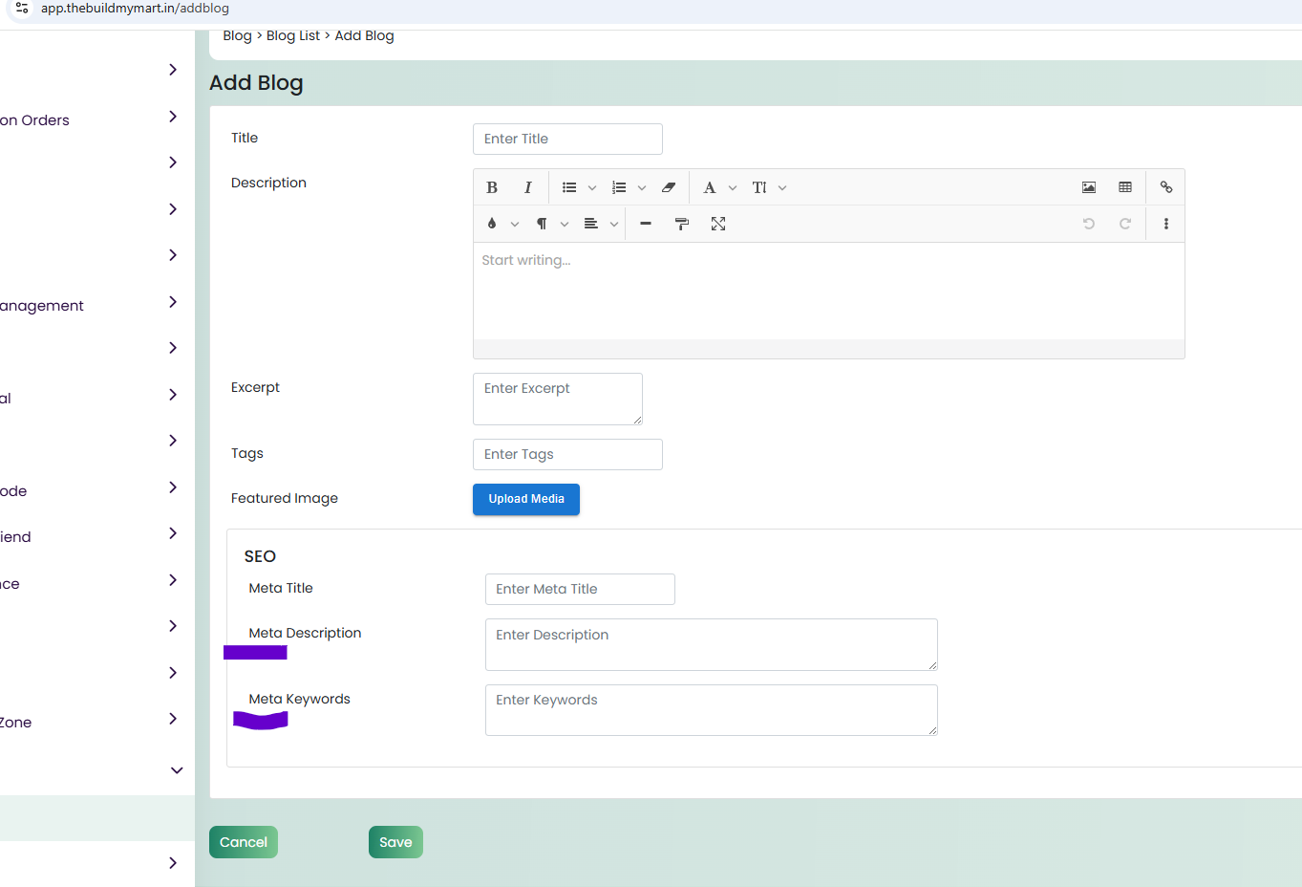Expand the editor to full size
Image resolution: width=1302 pixels, height=887 pixels.
pyautogui.click(x=718, y=224)
